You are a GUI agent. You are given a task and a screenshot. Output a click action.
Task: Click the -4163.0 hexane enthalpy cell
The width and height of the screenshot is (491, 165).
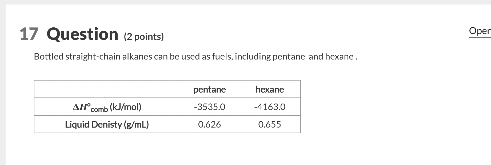(x=270, y=107)
